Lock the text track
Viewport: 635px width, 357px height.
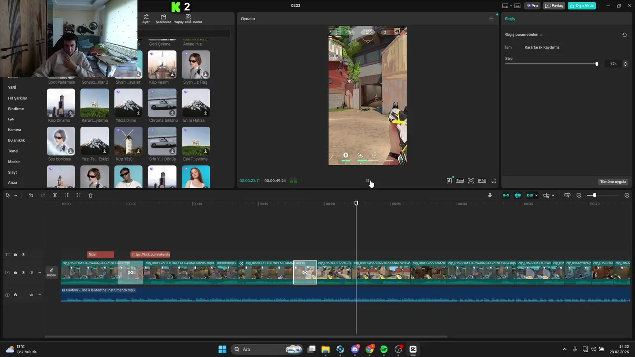click(15, 255)
